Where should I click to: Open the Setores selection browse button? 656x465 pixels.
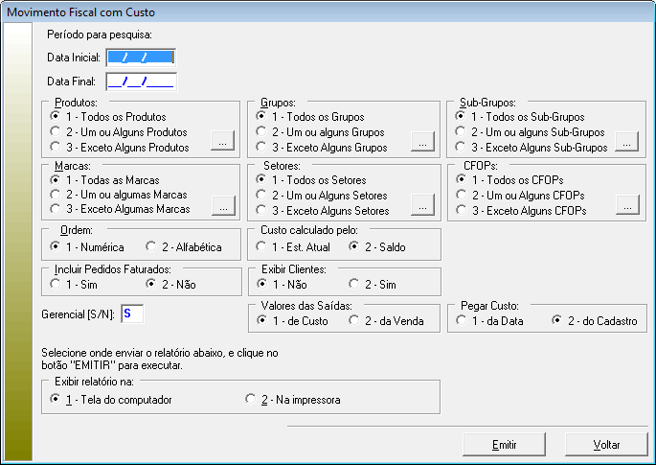tap(422, 204)
